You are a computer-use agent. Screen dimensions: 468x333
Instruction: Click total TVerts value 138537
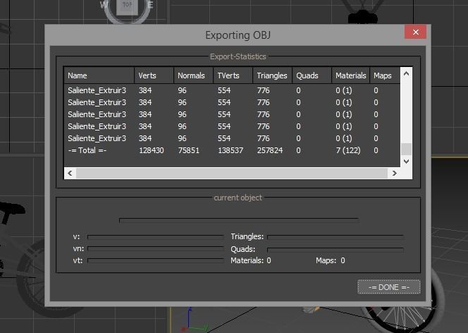230,150
